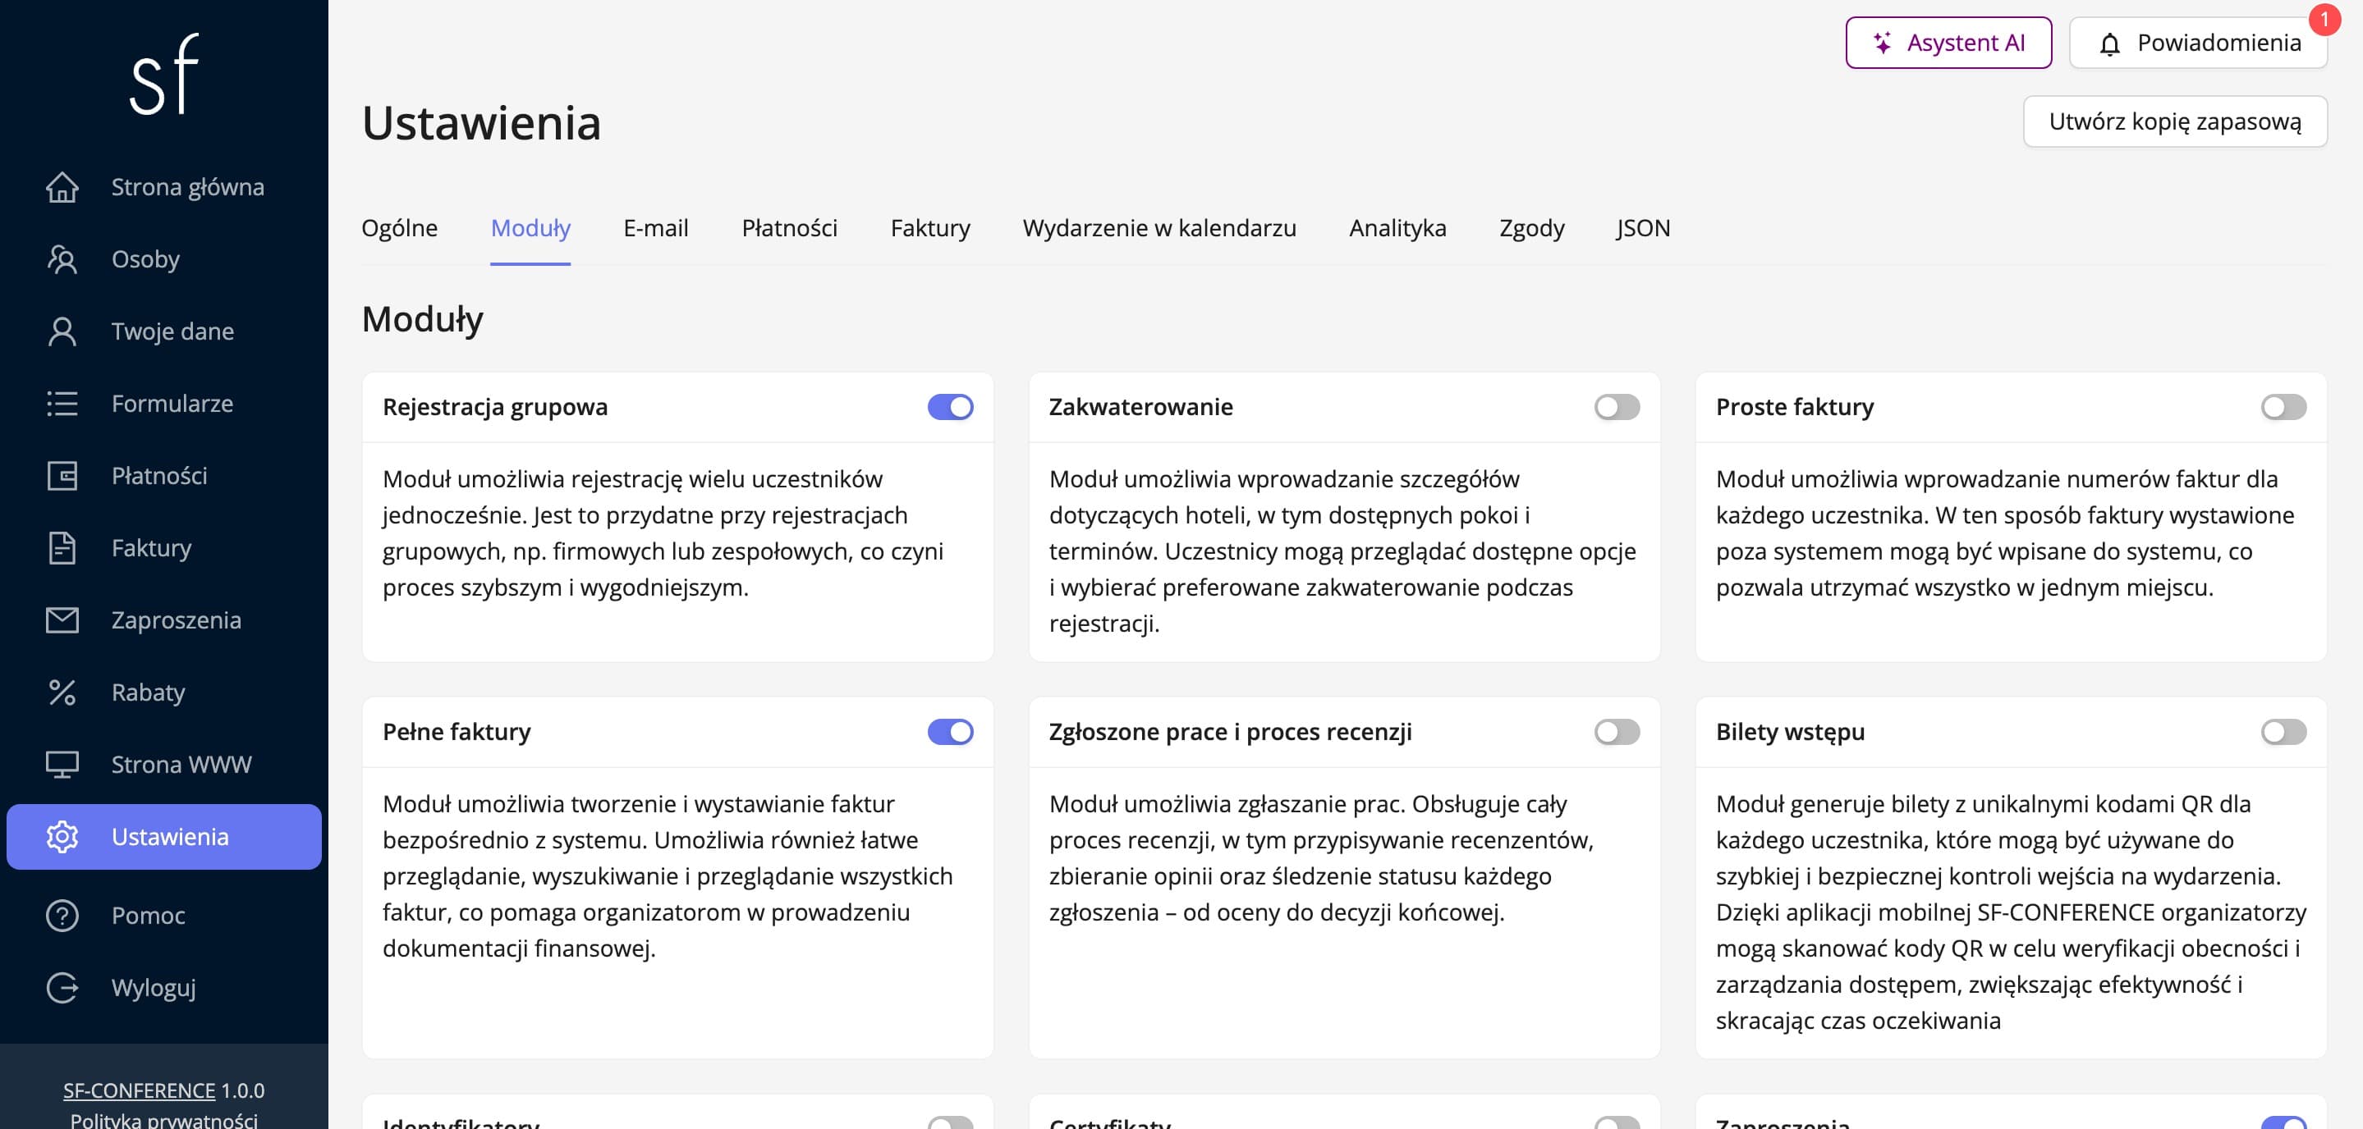Image resolution: width=2363 pixels, height=1129 pixels.
Task: Click the monitor icon beside Strona WWW
Action: click(62, 766)
